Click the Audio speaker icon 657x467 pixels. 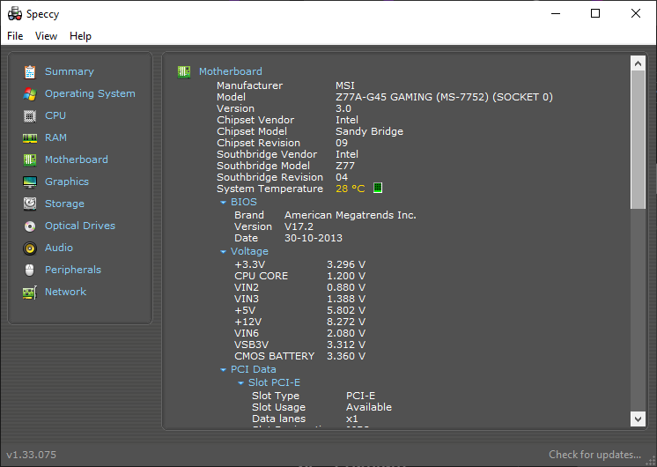click(30, 248)
